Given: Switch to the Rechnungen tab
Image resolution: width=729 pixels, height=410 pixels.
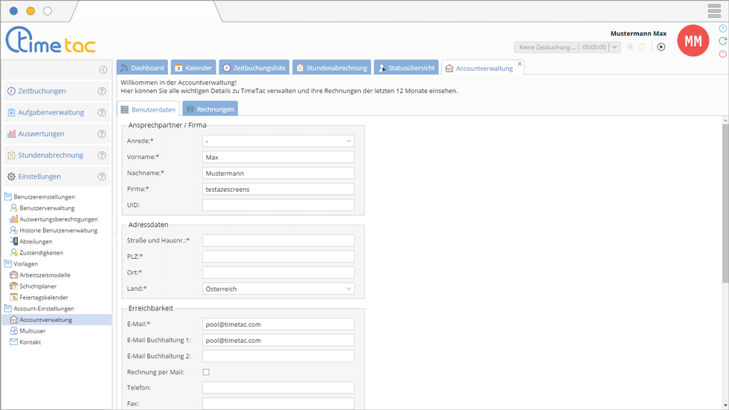Looking at the screenshot, I should pyautogui.click(x=210, y=109).
